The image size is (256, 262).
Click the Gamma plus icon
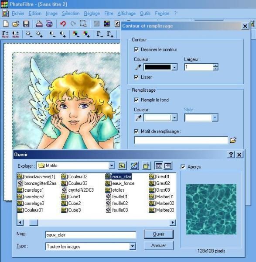[x=110, y=34]
